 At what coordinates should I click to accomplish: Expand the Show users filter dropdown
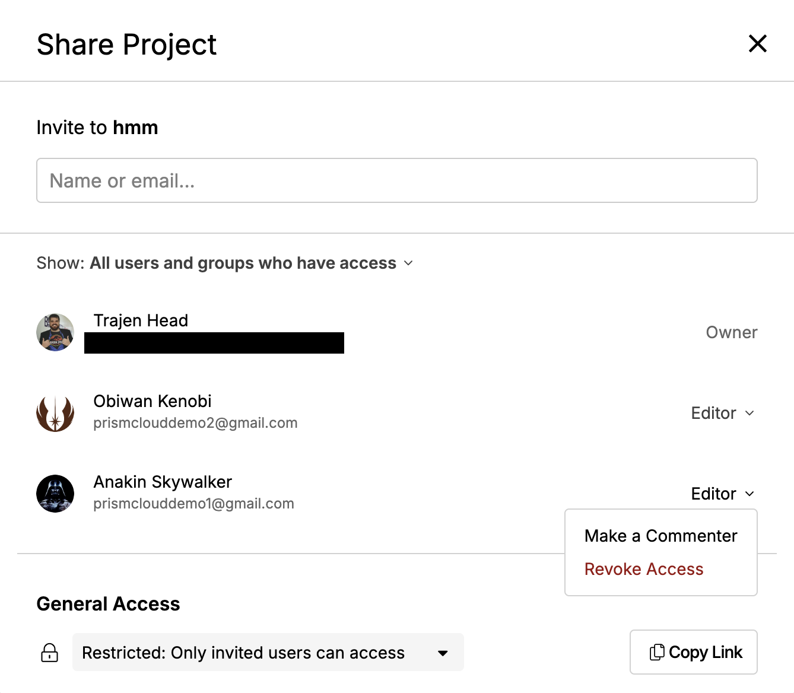click(408, 263)
